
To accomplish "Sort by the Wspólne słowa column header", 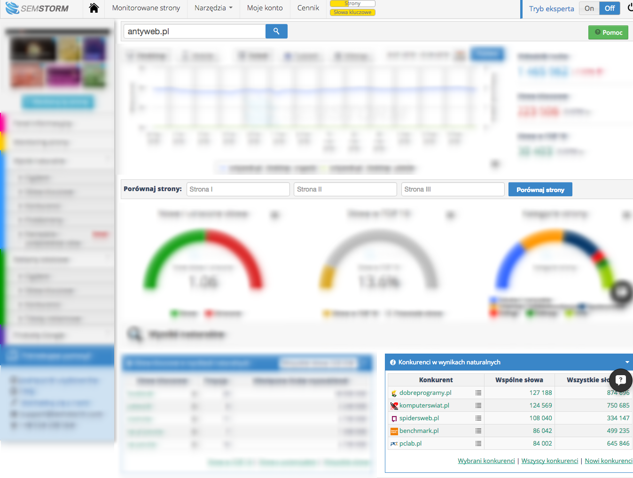I will 519,380.
